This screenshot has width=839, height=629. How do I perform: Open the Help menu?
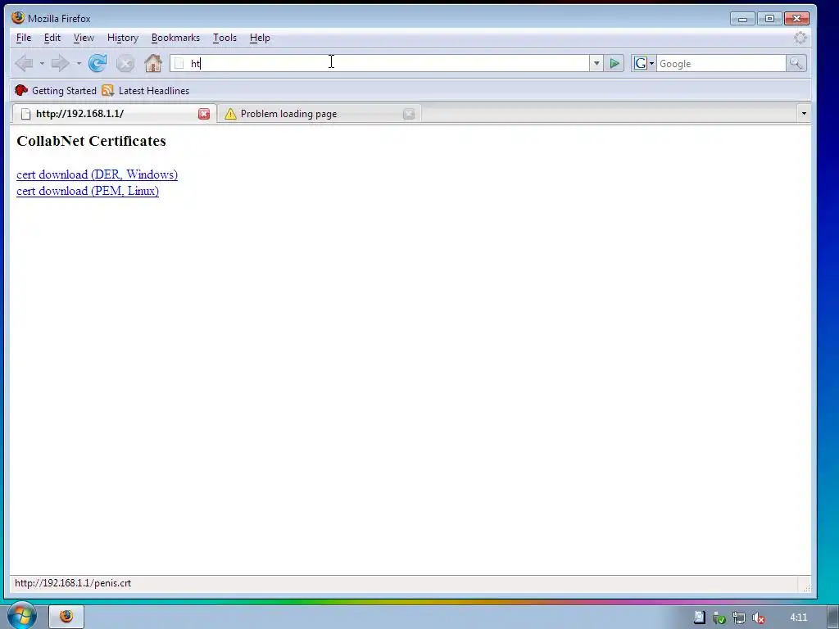[260, 38]
